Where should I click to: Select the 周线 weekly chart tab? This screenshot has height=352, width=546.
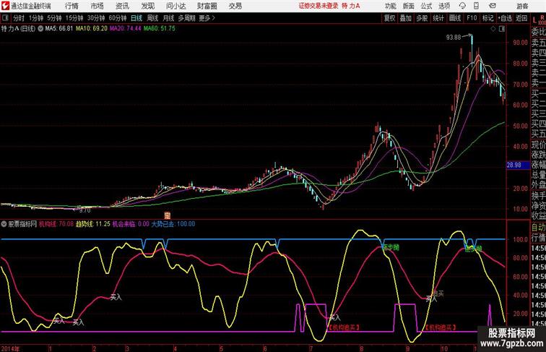pyautogui.click(x=152, y=18)
